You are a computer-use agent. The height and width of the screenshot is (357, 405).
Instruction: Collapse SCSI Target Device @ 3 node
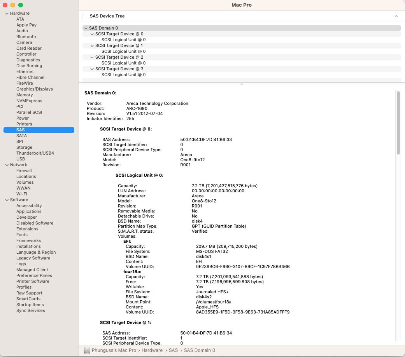point(92,69)
